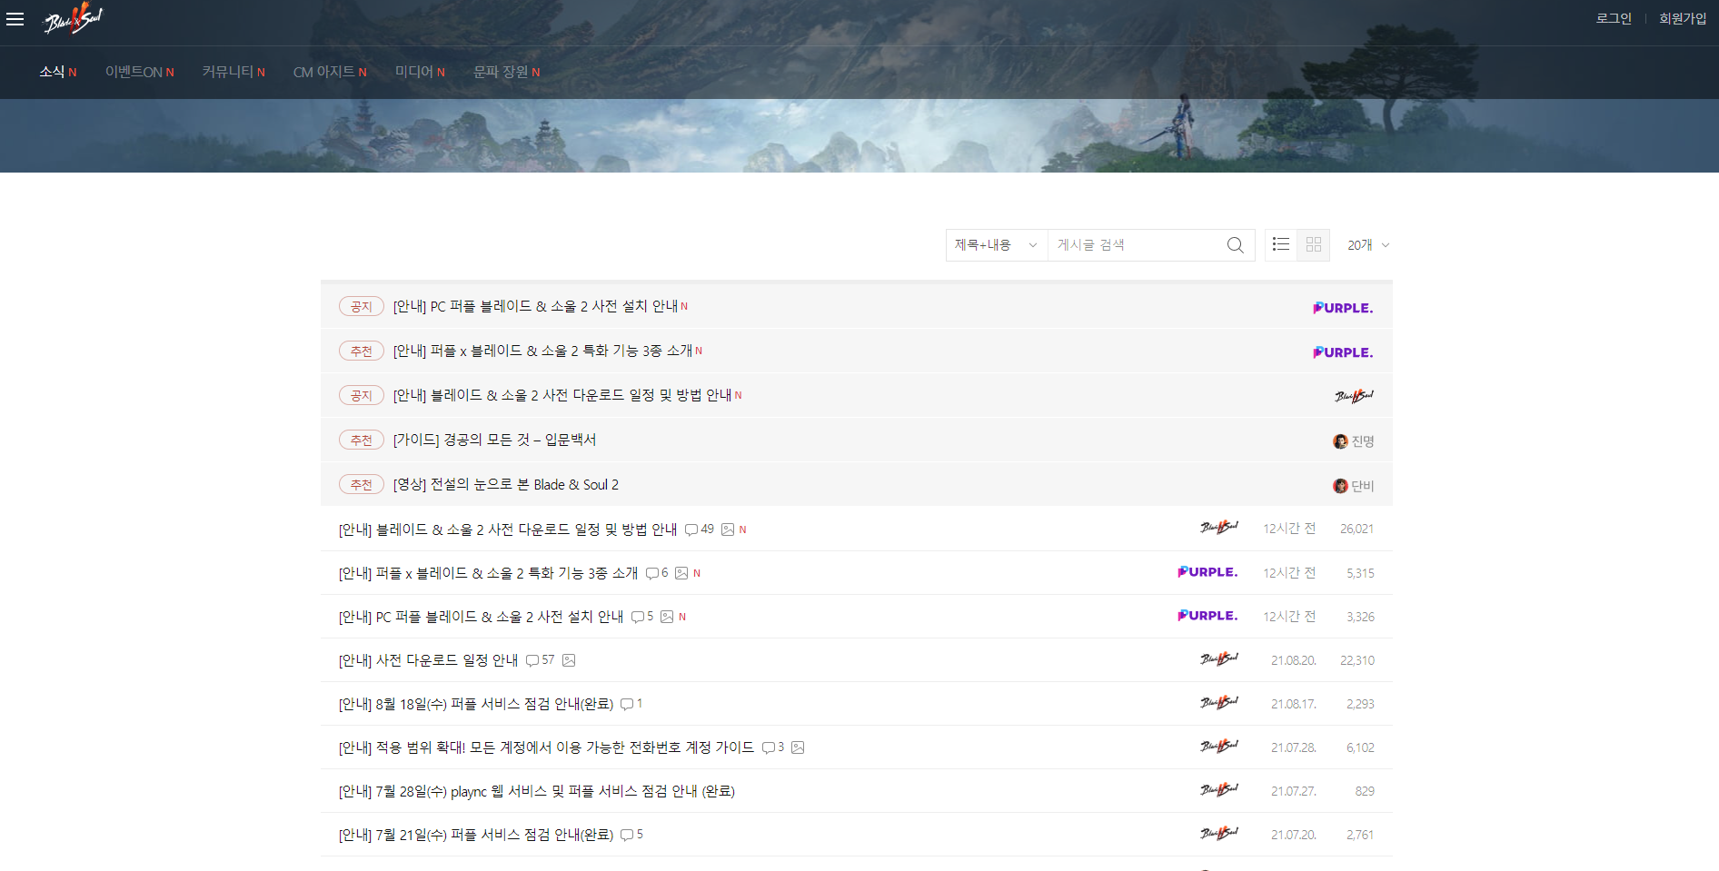Open post 전화번호 계정 가이드

pyautogui.click(x=546, y=747)
